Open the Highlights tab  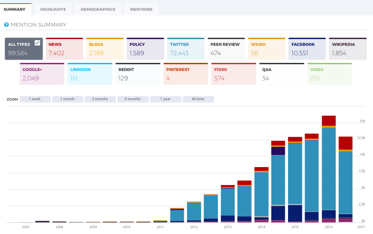coord(53,9)
